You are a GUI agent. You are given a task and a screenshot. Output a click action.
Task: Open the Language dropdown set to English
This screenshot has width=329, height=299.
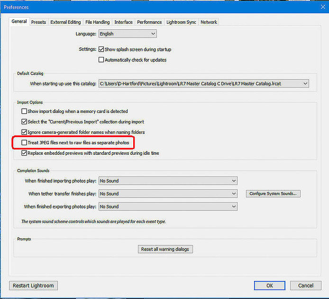(x=128, y=34)
